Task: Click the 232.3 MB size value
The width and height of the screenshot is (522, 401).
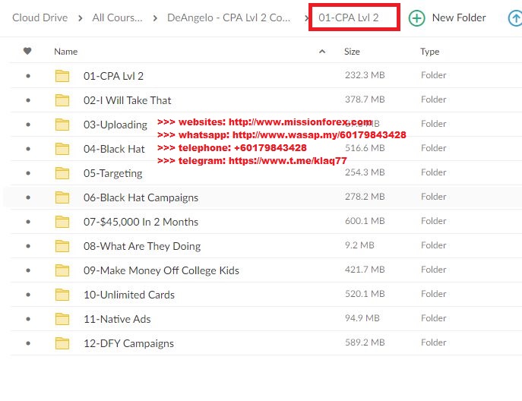Action: click(365, 75)
